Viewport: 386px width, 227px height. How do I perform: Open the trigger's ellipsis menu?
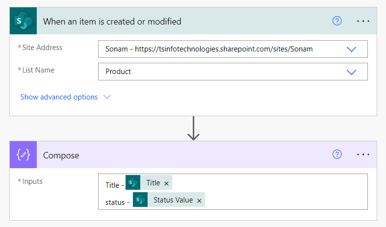tap(363, 21)
